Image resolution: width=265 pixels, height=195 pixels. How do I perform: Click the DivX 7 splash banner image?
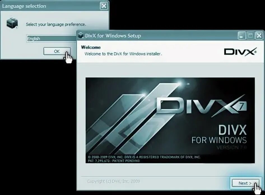point(170,120)
